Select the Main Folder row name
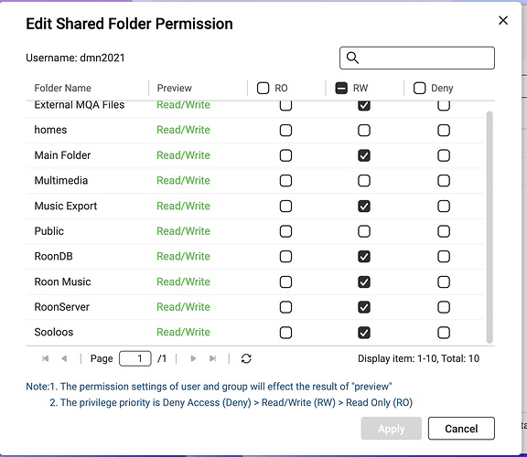The image size is (527, 457). pos(62,155)
